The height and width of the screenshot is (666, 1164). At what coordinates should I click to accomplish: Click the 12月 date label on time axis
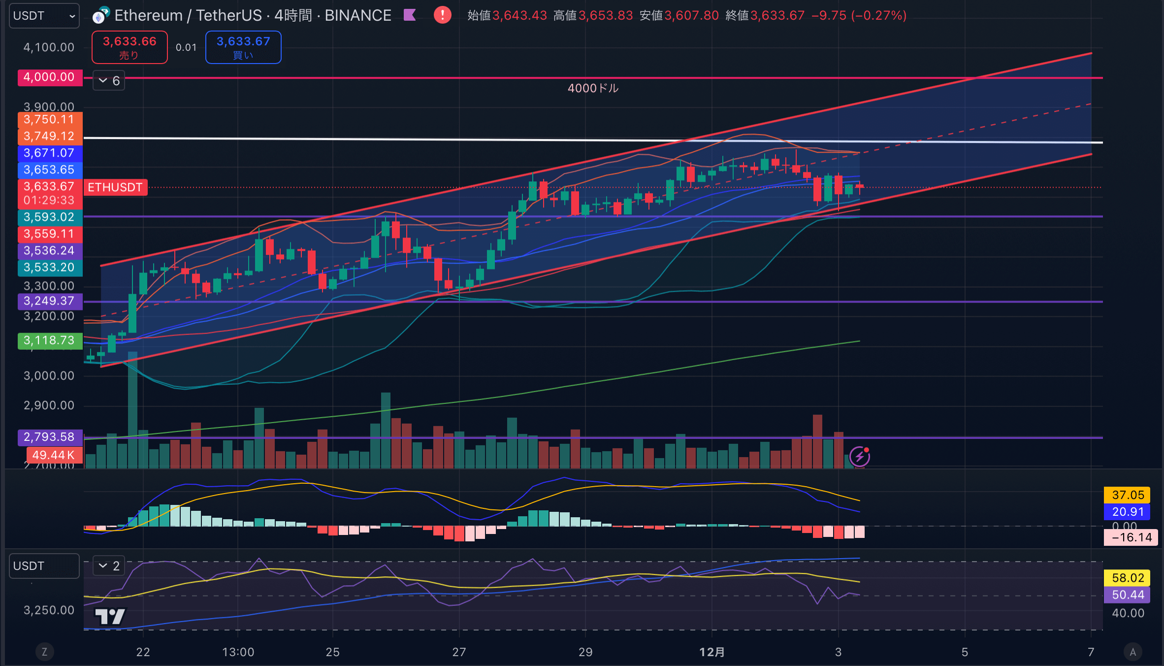712,652
